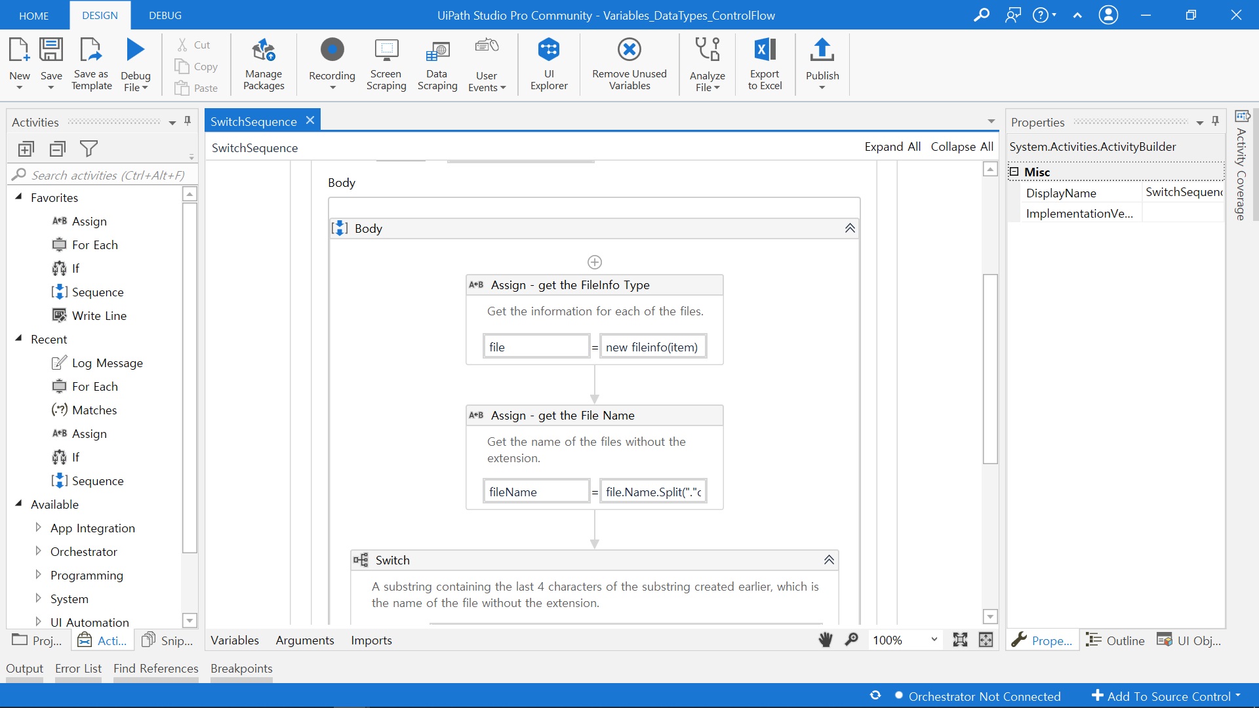Open Recording dropdown menu

pos(332,88)
